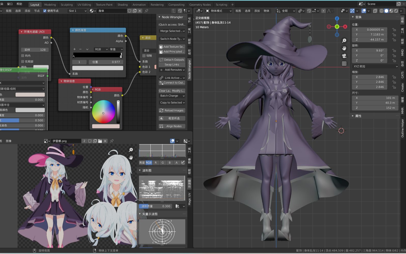Click the Swap Links button

(172, 65)
